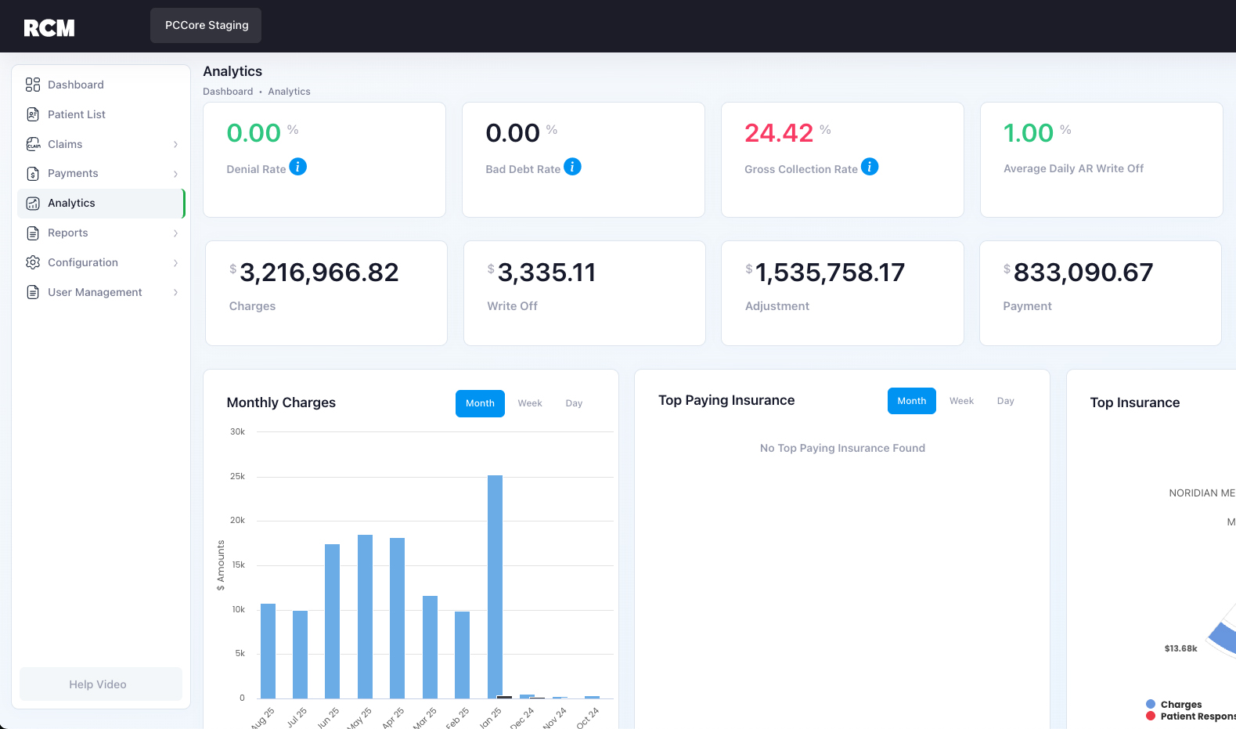Select Month in Top Paying Insurance
This screenshot has width=1236, height=729.
pyautogui.click(x=912, y=401)
